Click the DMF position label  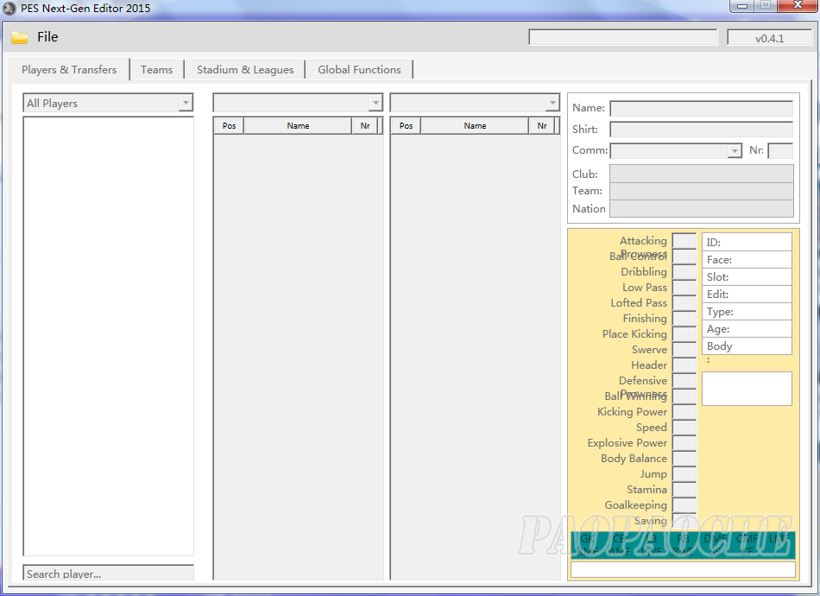(x=715, y=538)
